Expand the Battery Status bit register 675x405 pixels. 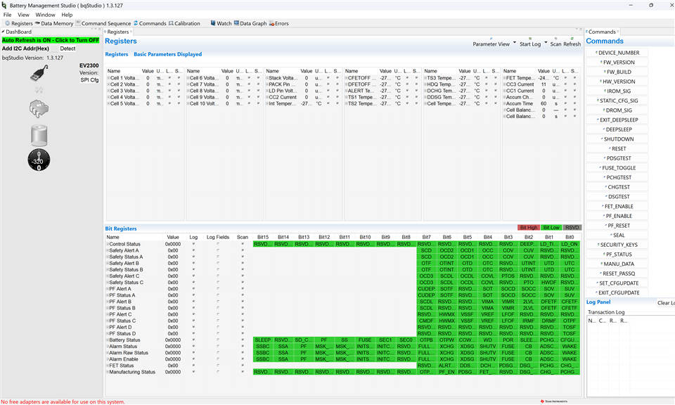108,340
